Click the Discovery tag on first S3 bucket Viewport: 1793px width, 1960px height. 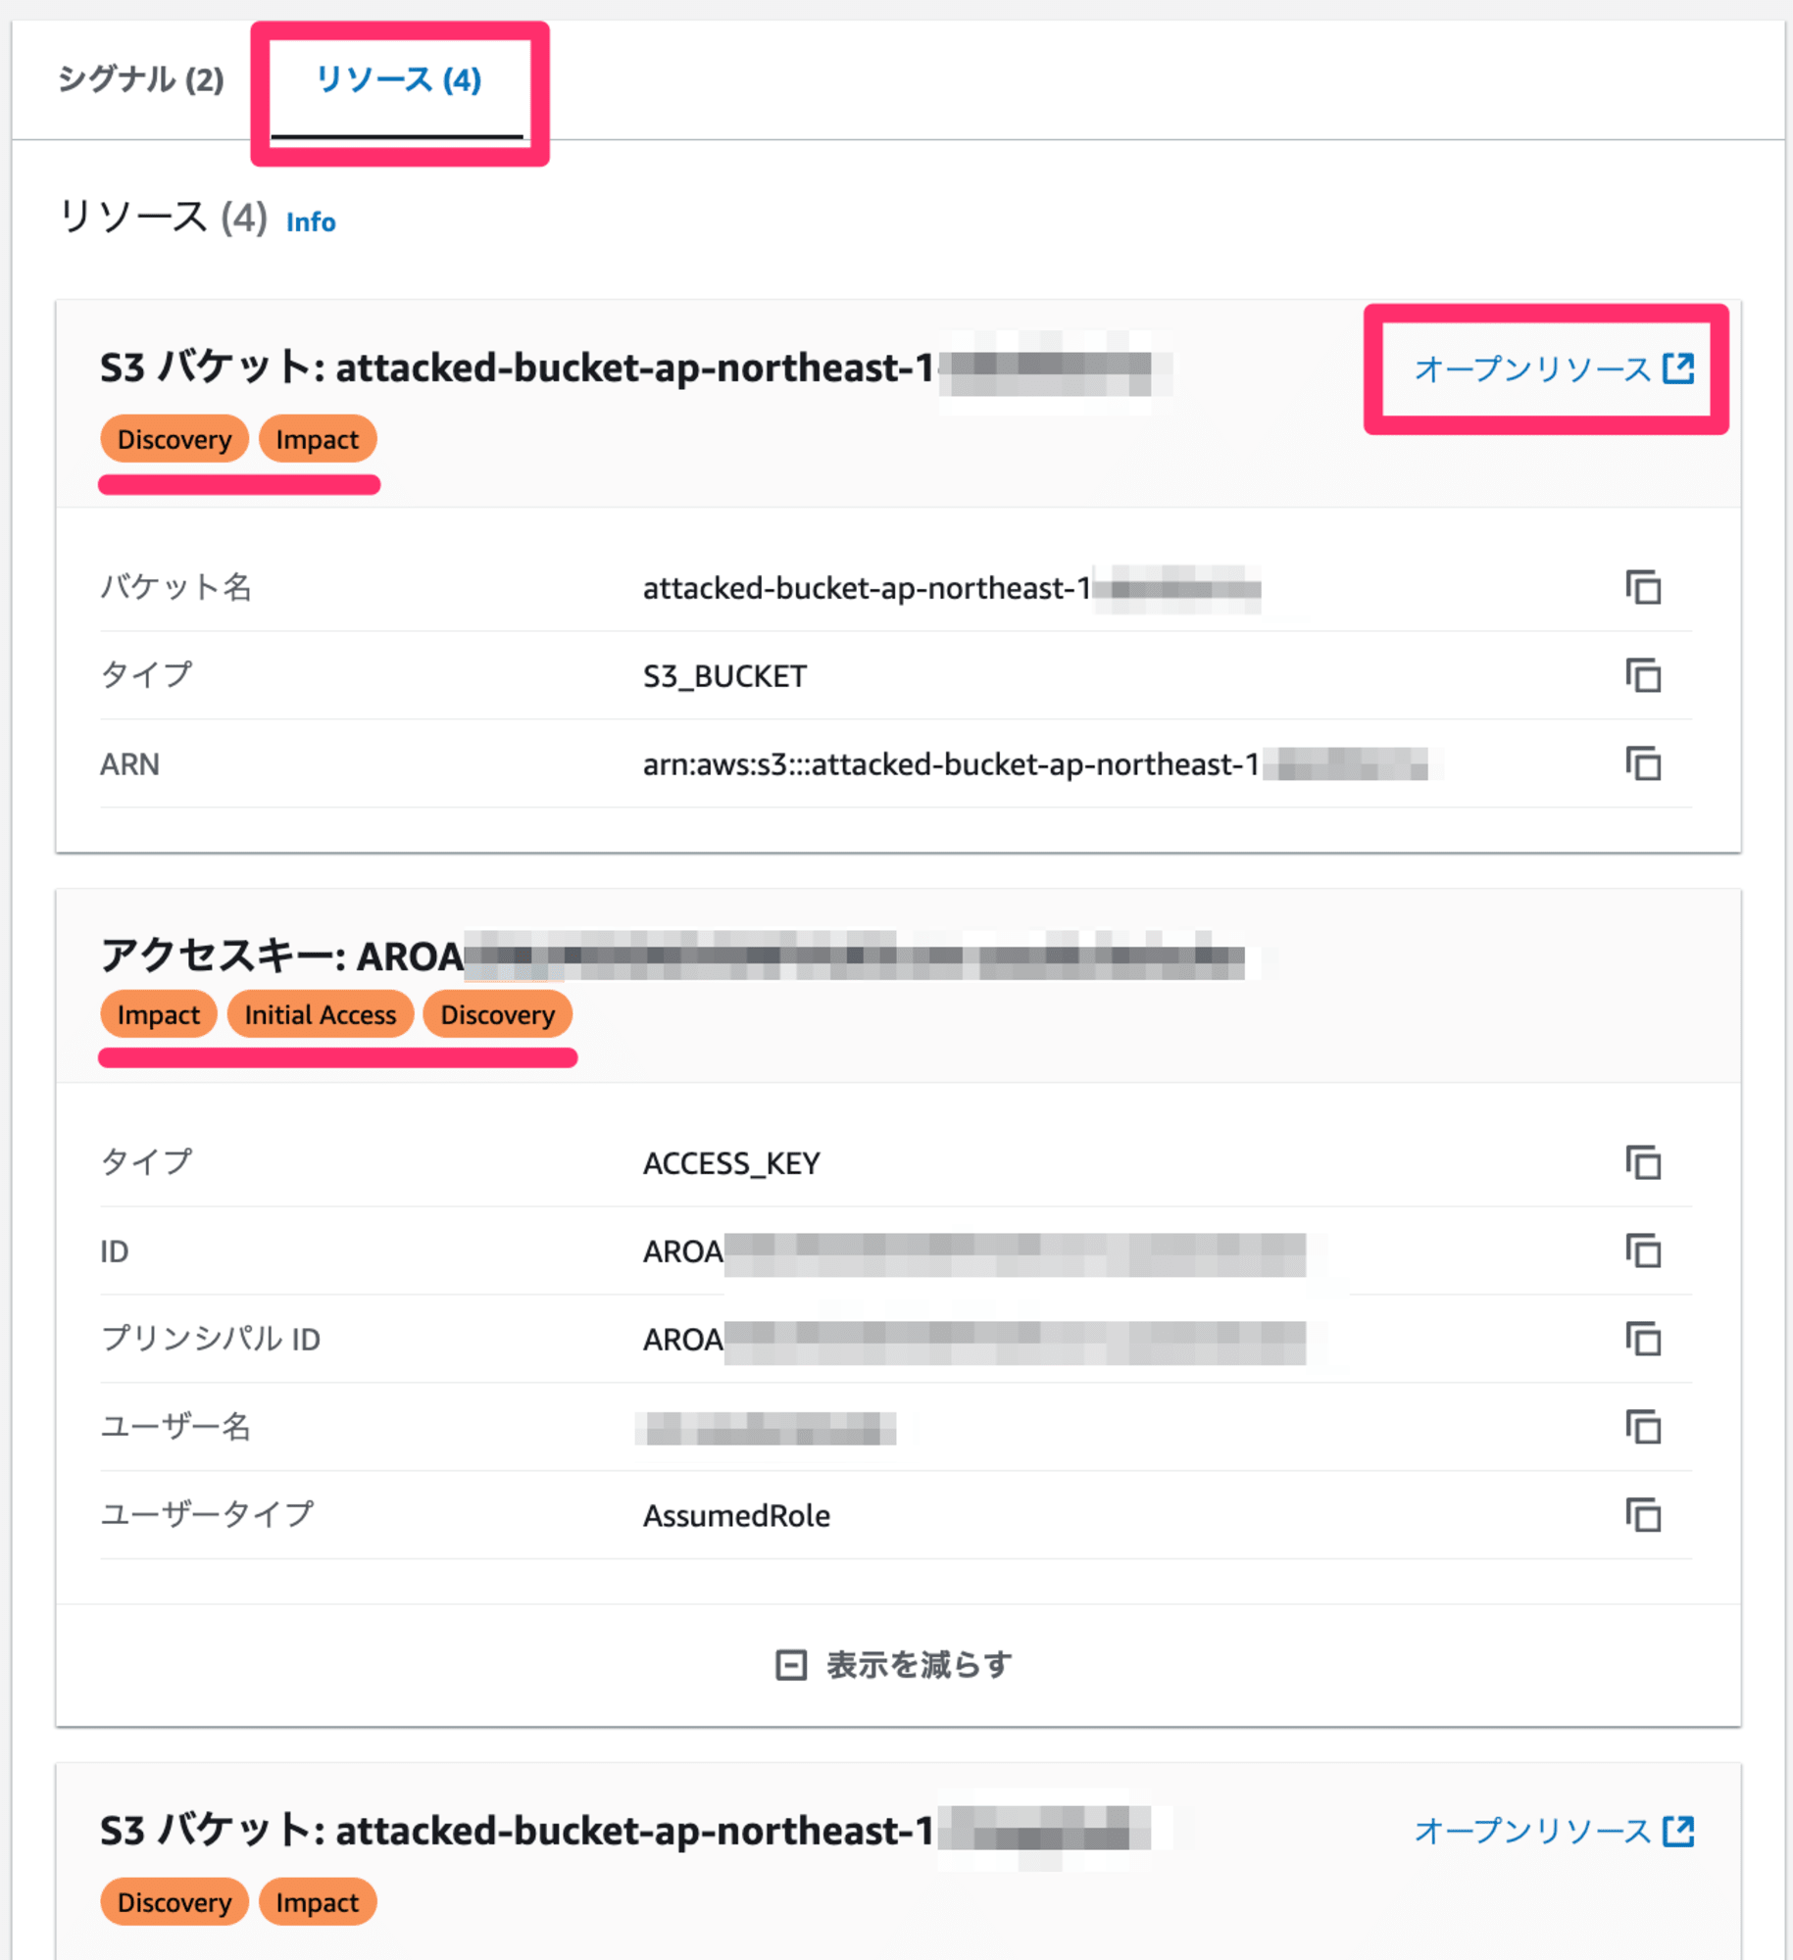tap(174, 439)
